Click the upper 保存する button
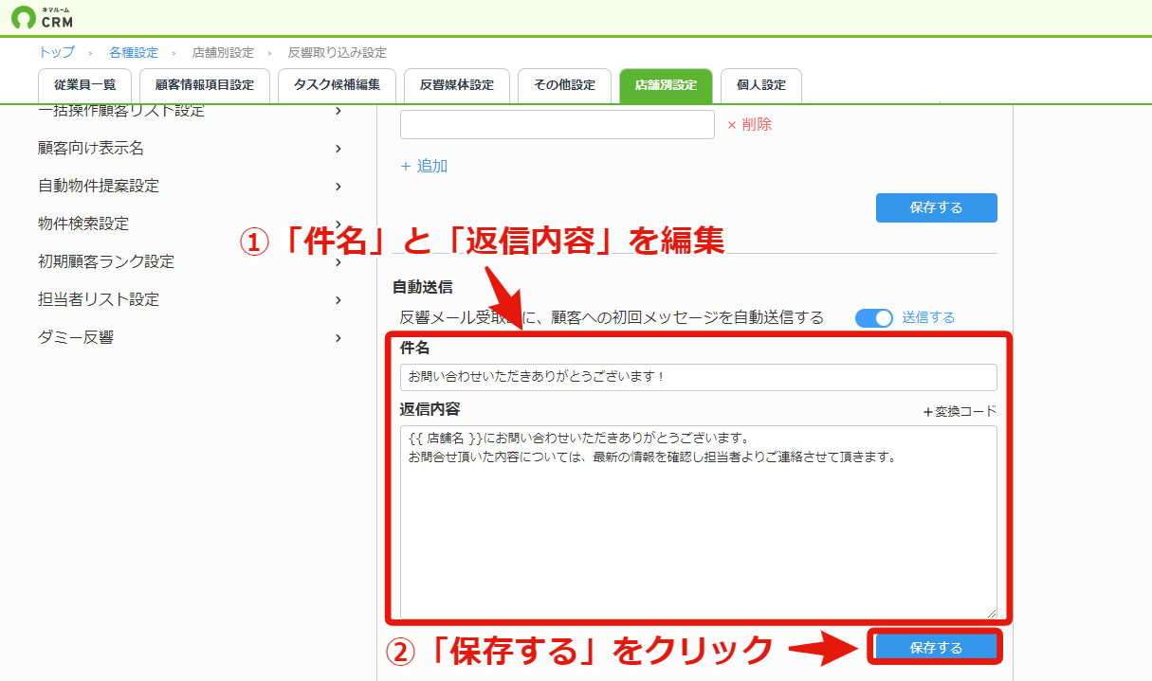Viewport: 1152px width, 681px height. (x=936, y=207)
